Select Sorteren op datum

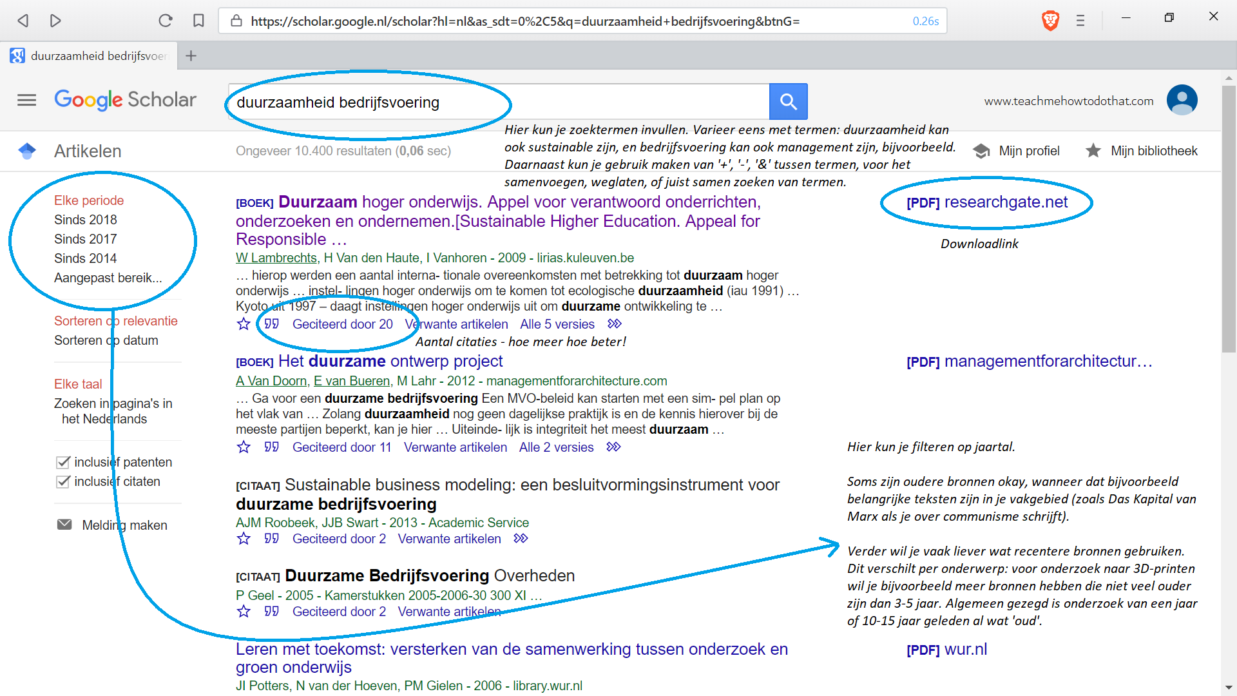tap(106, 340)
